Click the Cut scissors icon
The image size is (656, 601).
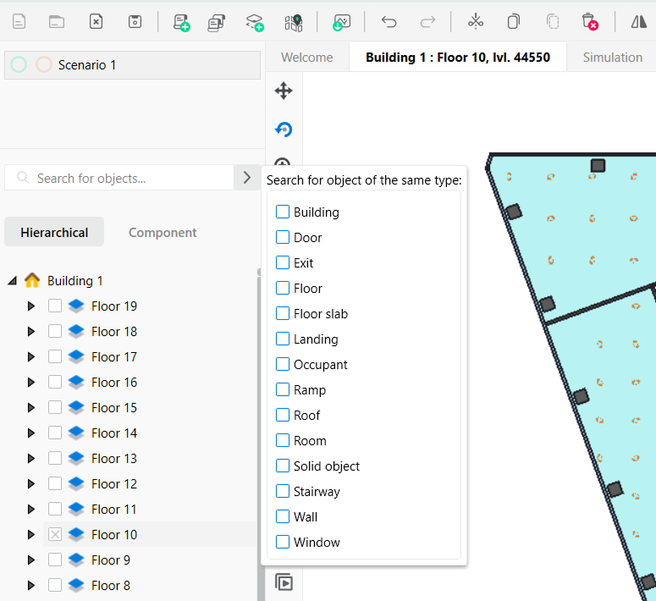tap(475, 21)
